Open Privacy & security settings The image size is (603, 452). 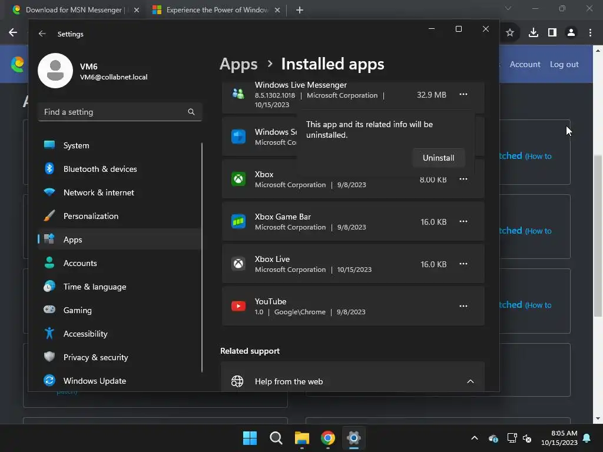[120, 357]
